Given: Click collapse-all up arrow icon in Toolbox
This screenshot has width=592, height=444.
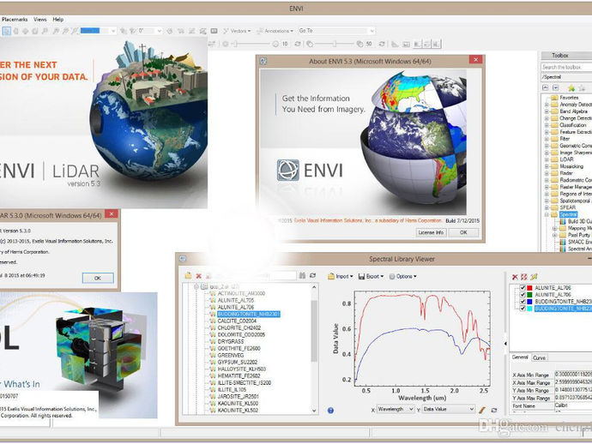Looking at the screenshot, I should coord(545,87).
